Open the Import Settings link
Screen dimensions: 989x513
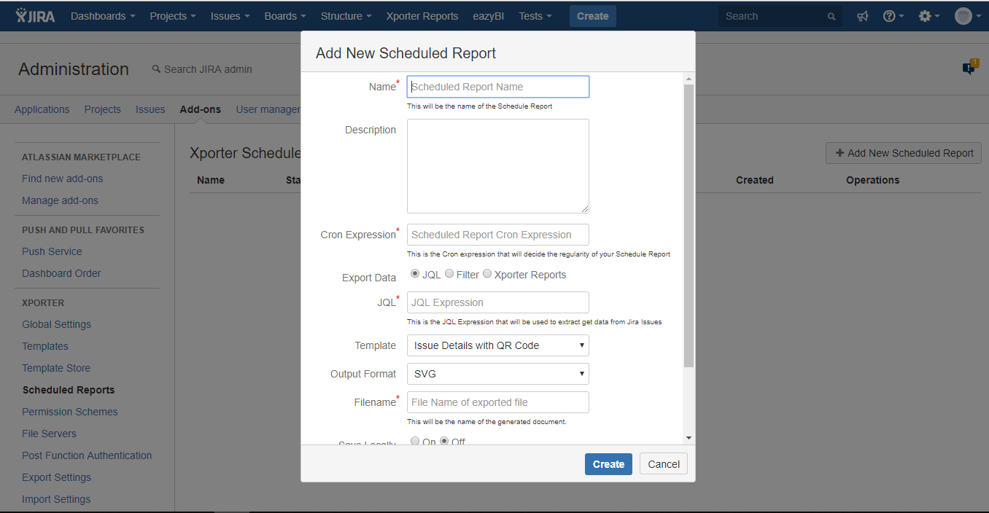tap(56, 499)
